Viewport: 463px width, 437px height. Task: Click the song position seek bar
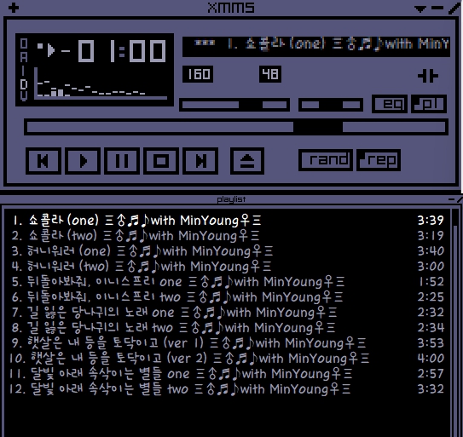point(236,127)
